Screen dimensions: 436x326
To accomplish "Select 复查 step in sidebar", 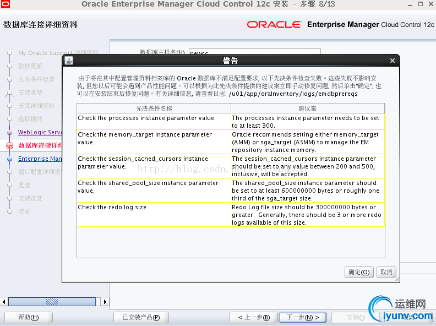I will [x=24, y=185].
